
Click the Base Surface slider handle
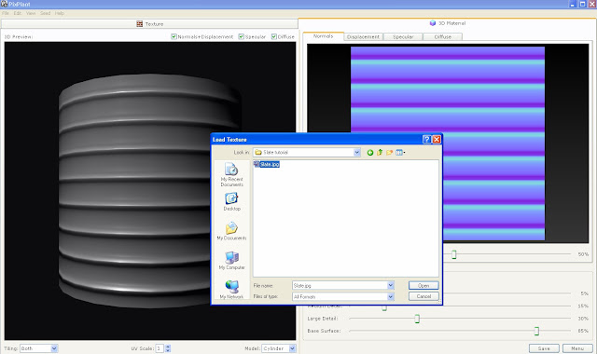click(x=536, y=332)
